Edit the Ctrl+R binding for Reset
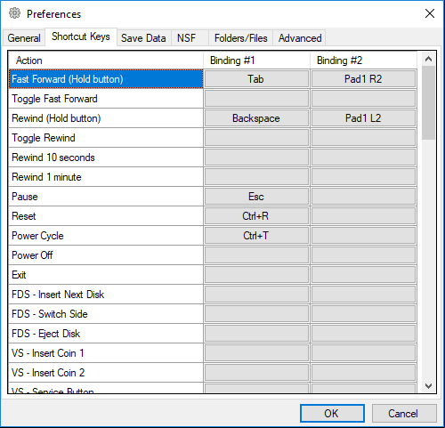The width and height of the screenshot is (445, 428). click(256, 216)
